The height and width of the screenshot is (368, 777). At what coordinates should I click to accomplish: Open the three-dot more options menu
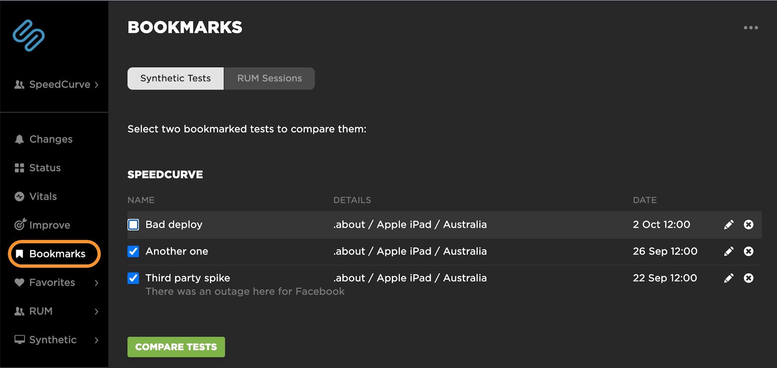(x=751, y=28)
